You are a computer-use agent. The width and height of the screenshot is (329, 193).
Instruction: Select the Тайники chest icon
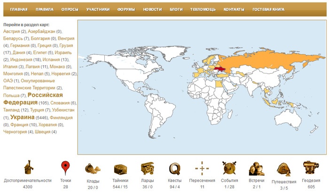(120, 169)
